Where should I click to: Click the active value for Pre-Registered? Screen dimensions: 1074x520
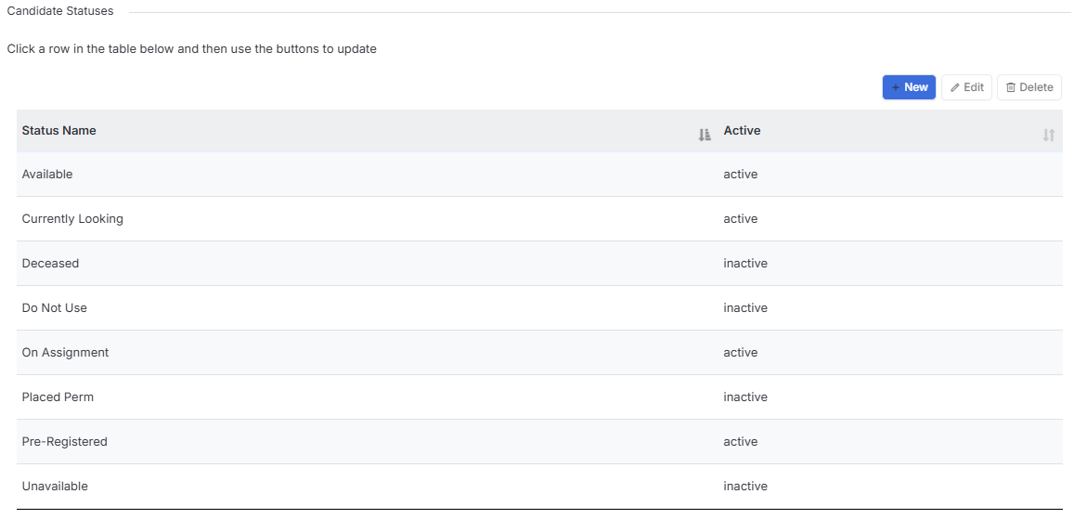point(741,441)
